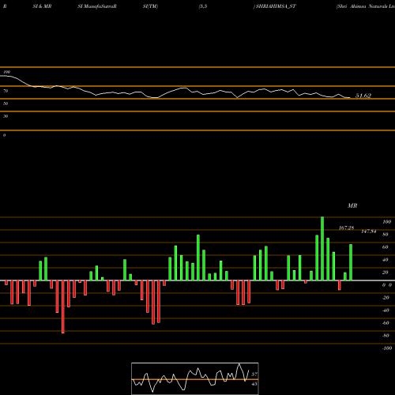Click the 'Shri Ahimsa Naturals' company name
Image resolution: width=395 pixels, height=395 pixels.
coord(367,6)
